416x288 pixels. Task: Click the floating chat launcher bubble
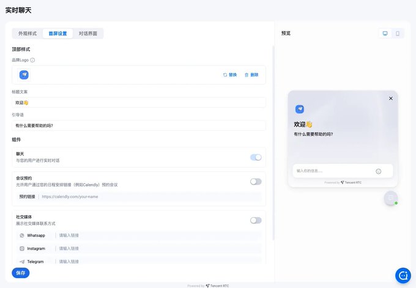[x=391, y=198]
